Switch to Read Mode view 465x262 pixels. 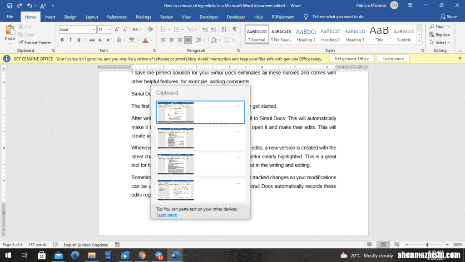[x=370, y=244]
